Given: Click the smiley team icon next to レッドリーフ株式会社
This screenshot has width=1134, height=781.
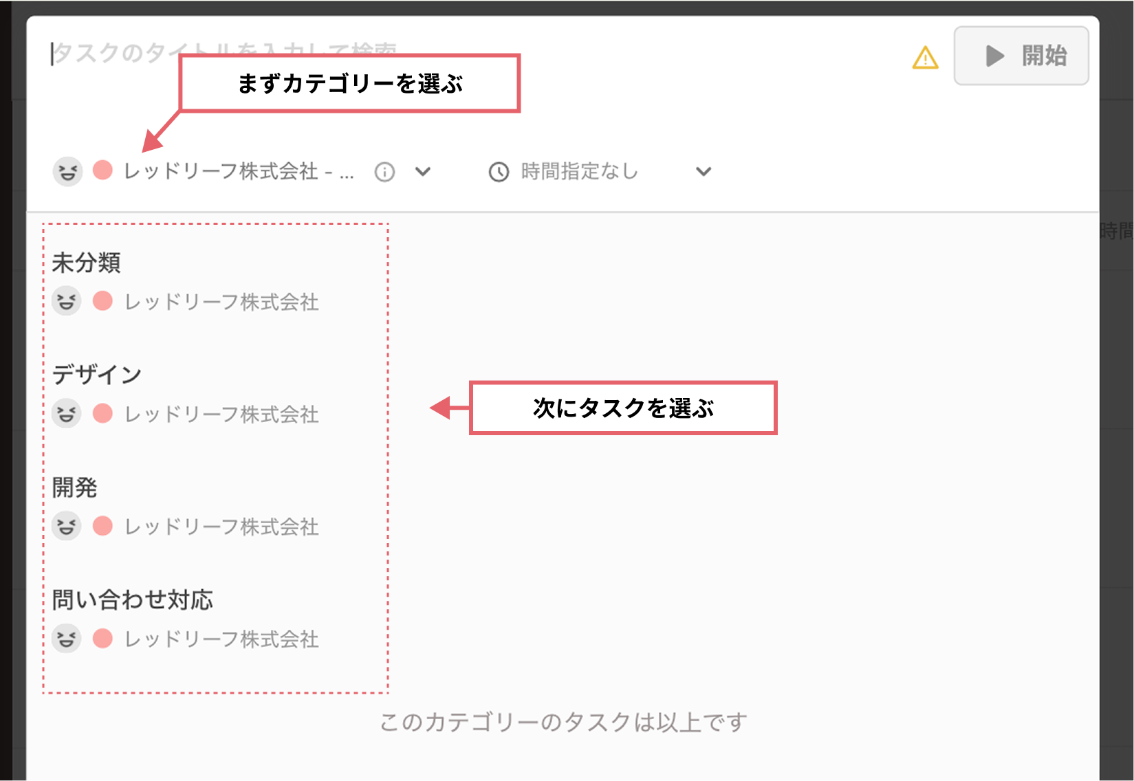Looking at the screenshot, I should (x=67, y=172).
